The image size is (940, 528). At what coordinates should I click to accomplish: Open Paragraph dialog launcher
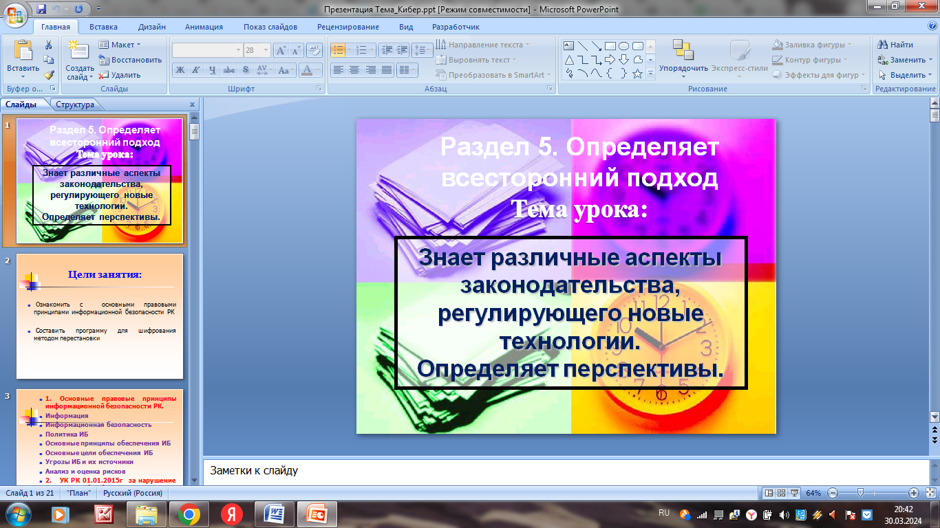(x=549, y=89)
